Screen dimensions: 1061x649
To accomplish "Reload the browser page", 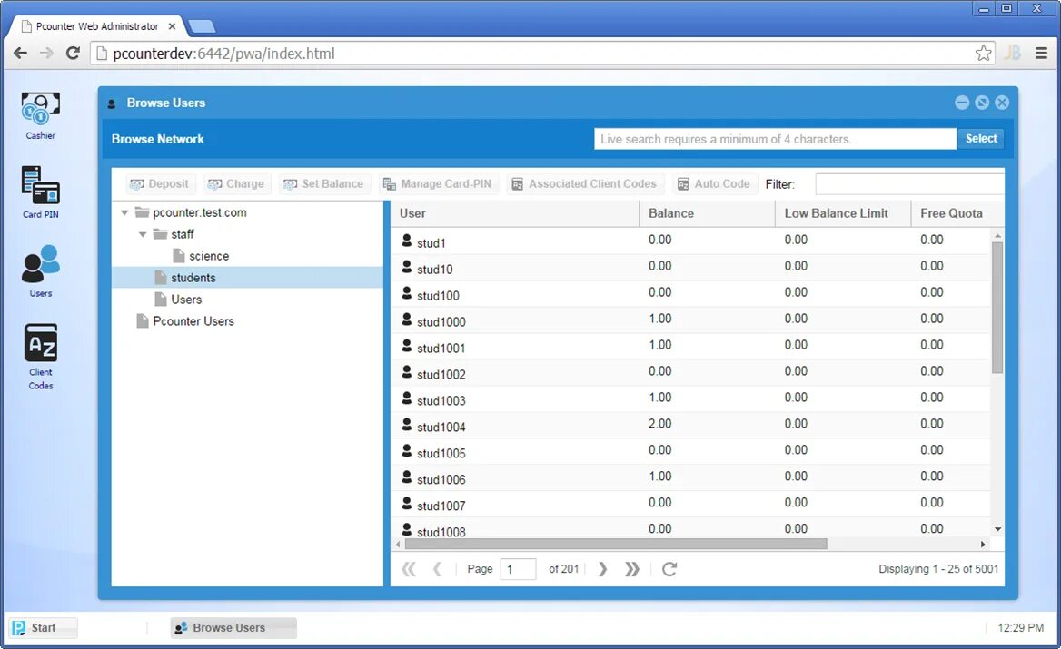I will pos(73,54).
